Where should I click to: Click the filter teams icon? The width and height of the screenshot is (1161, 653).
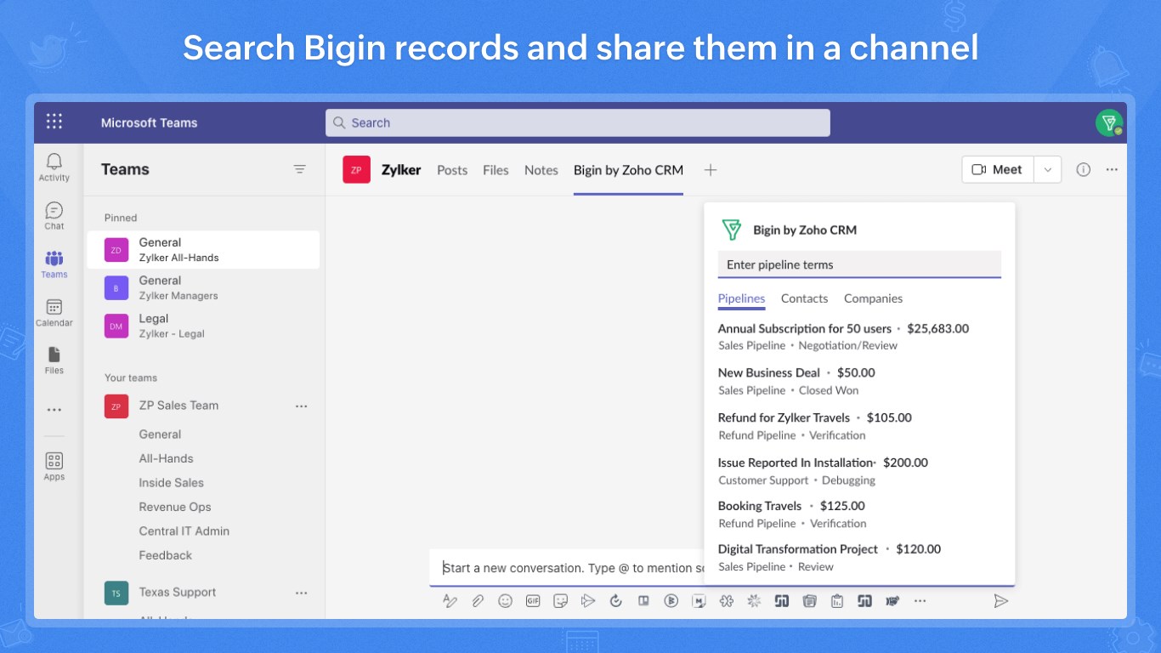pyautogui.click(x=300, y=169)
